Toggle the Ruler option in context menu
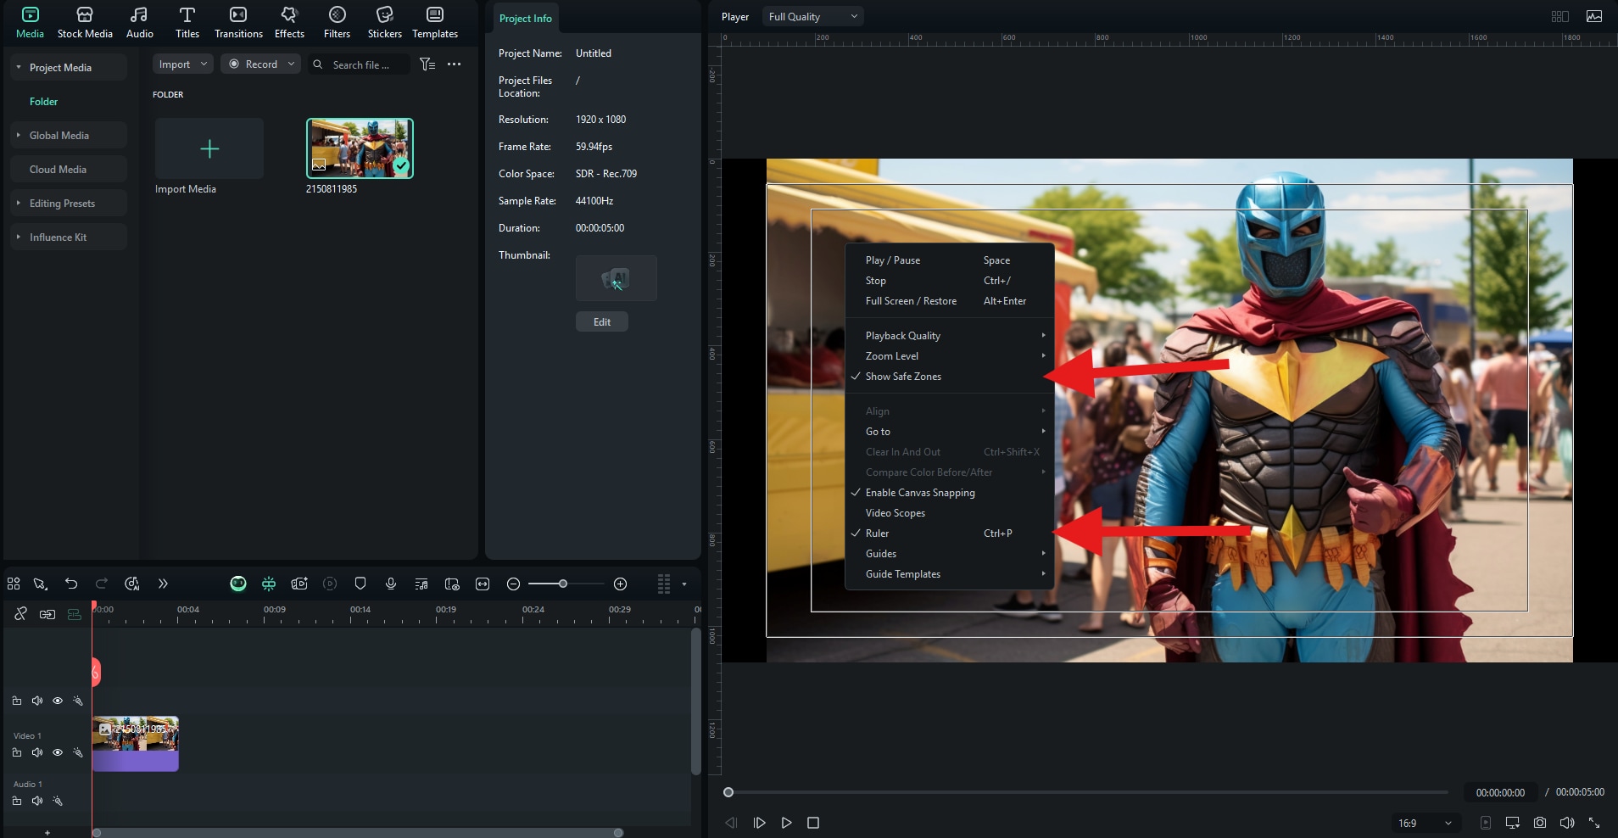Image resolution: width=1618 pixels, height=838 pixels. pos(950,534)
